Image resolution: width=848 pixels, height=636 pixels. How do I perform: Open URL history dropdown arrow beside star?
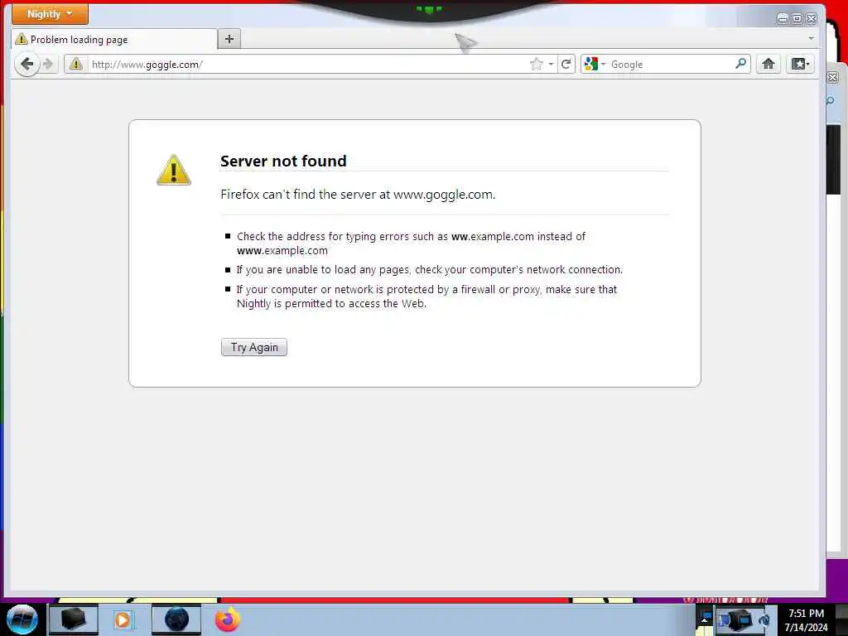coord(551,65)
